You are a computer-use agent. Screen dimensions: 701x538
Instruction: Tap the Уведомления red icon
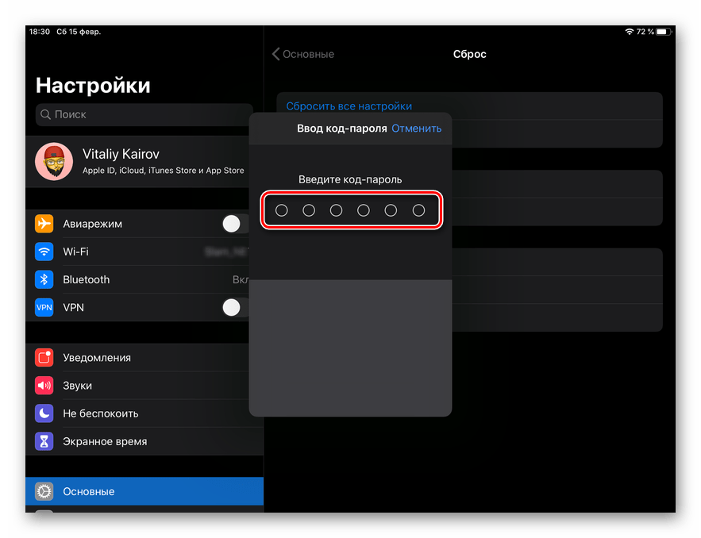point(44,357)
